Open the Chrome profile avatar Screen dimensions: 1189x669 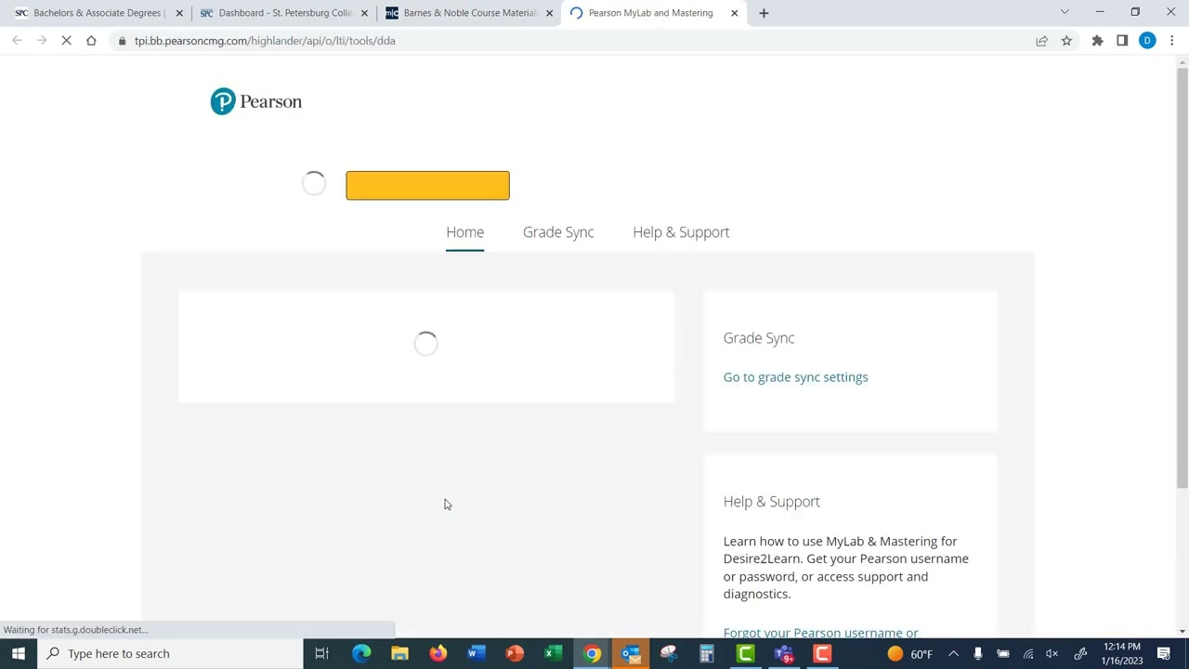[1147, 41]
